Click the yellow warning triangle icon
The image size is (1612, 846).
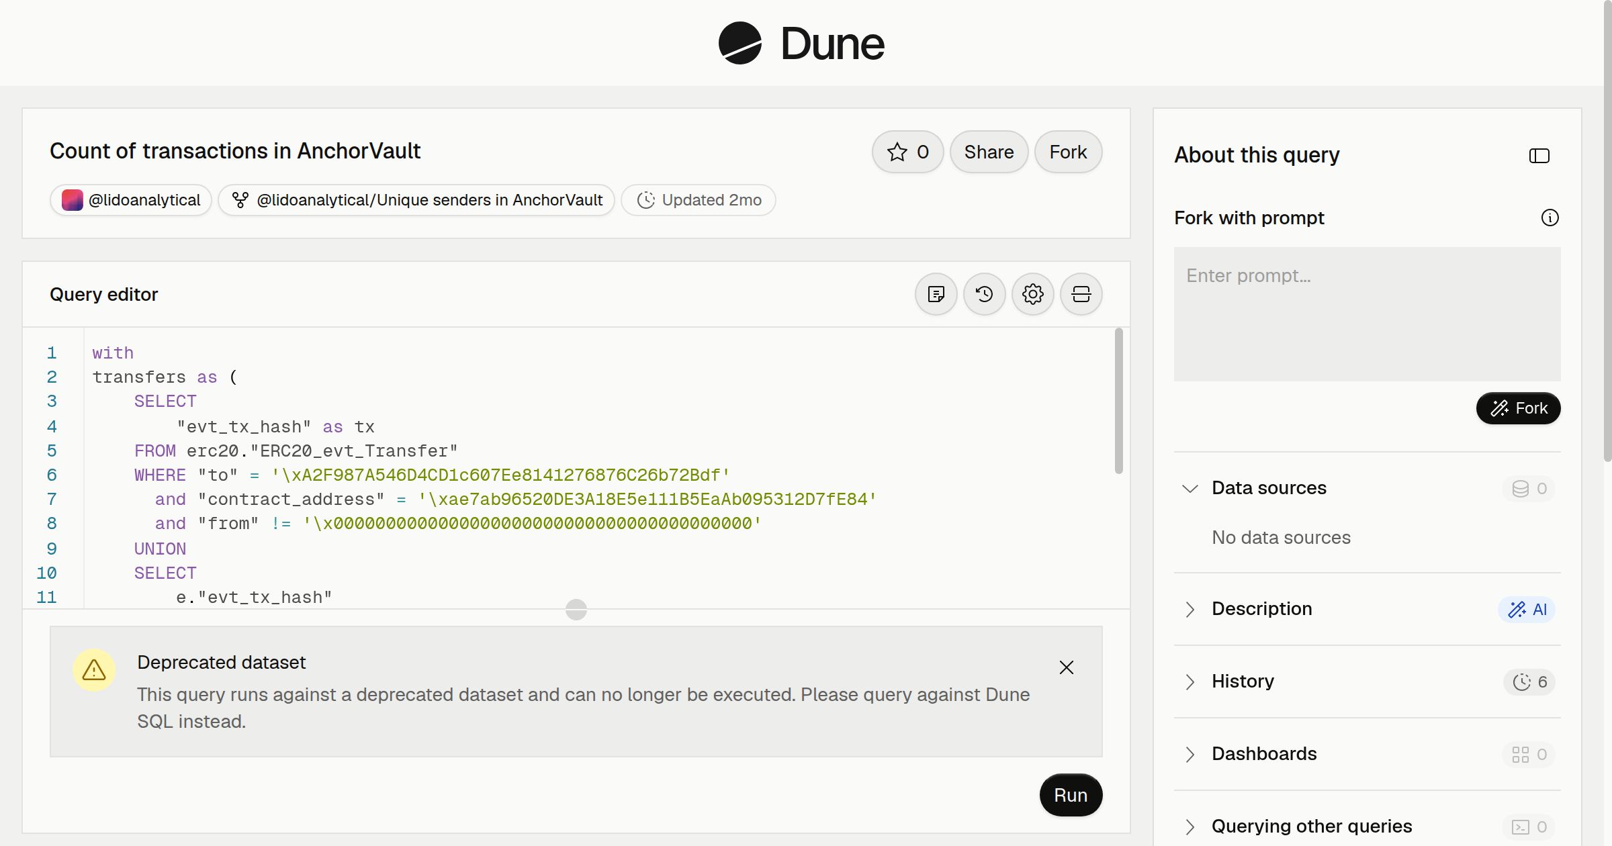tap(94, 670)
